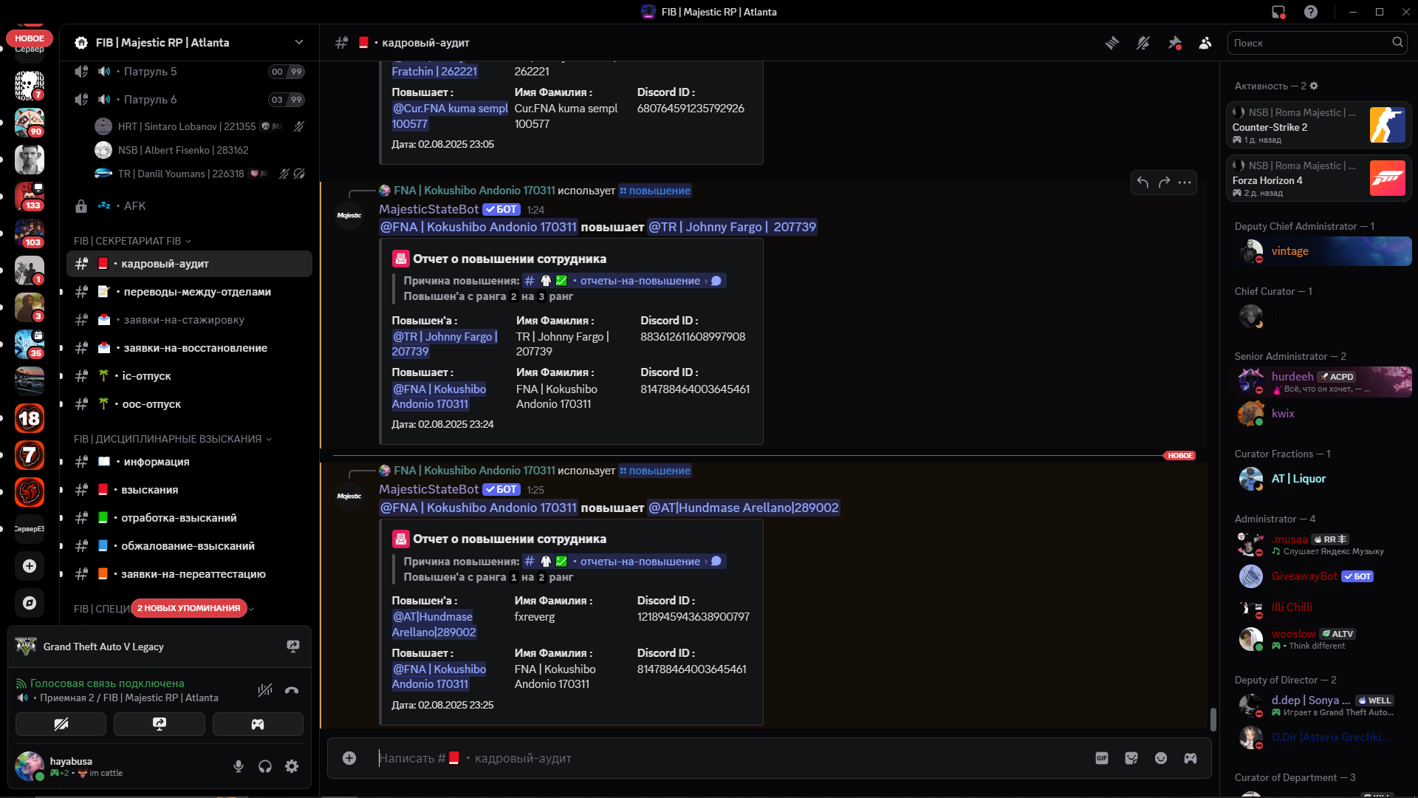Open the server icon showing number 7
This screenshot has width=1418, height=798.
[x=30, y=455]
